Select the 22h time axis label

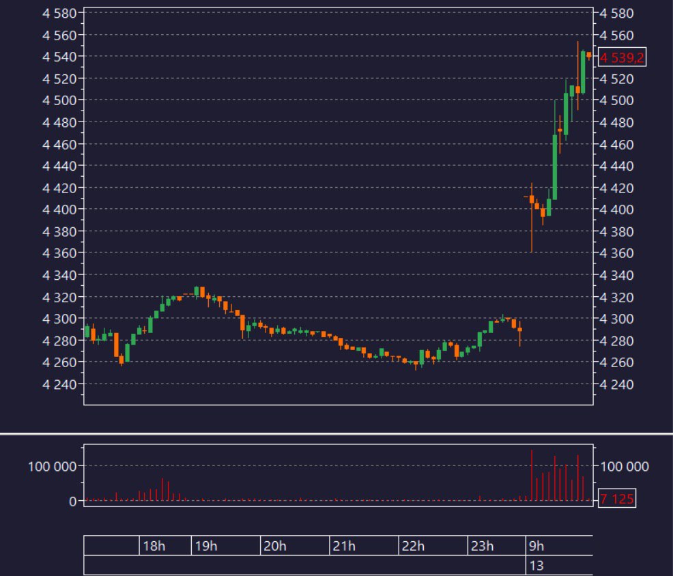(413, 546)
